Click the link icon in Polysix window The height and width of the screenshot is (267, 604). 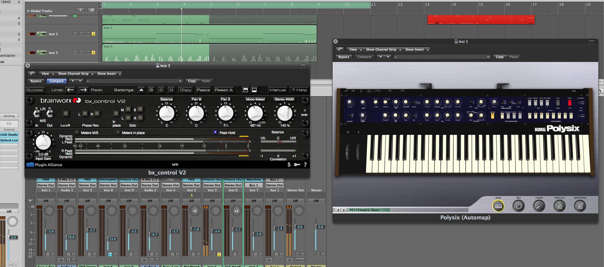[340, 49]
